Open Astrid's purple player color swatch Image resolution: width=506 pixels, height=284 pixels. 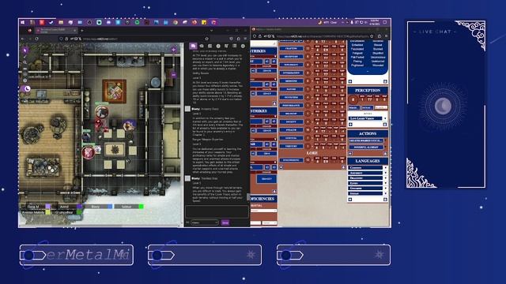[79, 207]
